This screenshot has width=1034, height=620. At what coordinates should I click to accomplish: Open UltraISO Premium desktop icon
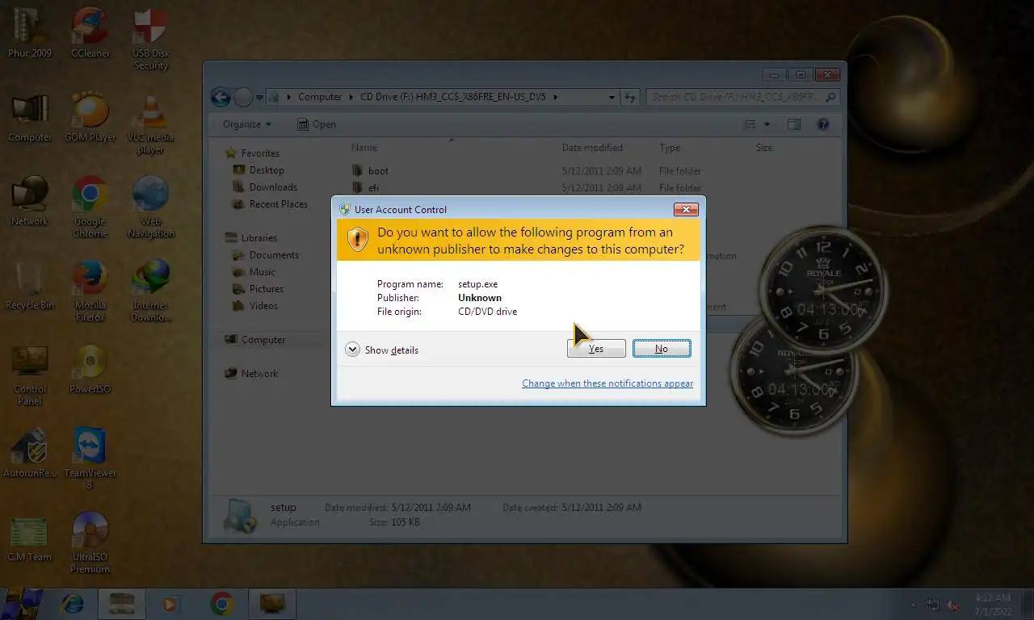[90, 543]
